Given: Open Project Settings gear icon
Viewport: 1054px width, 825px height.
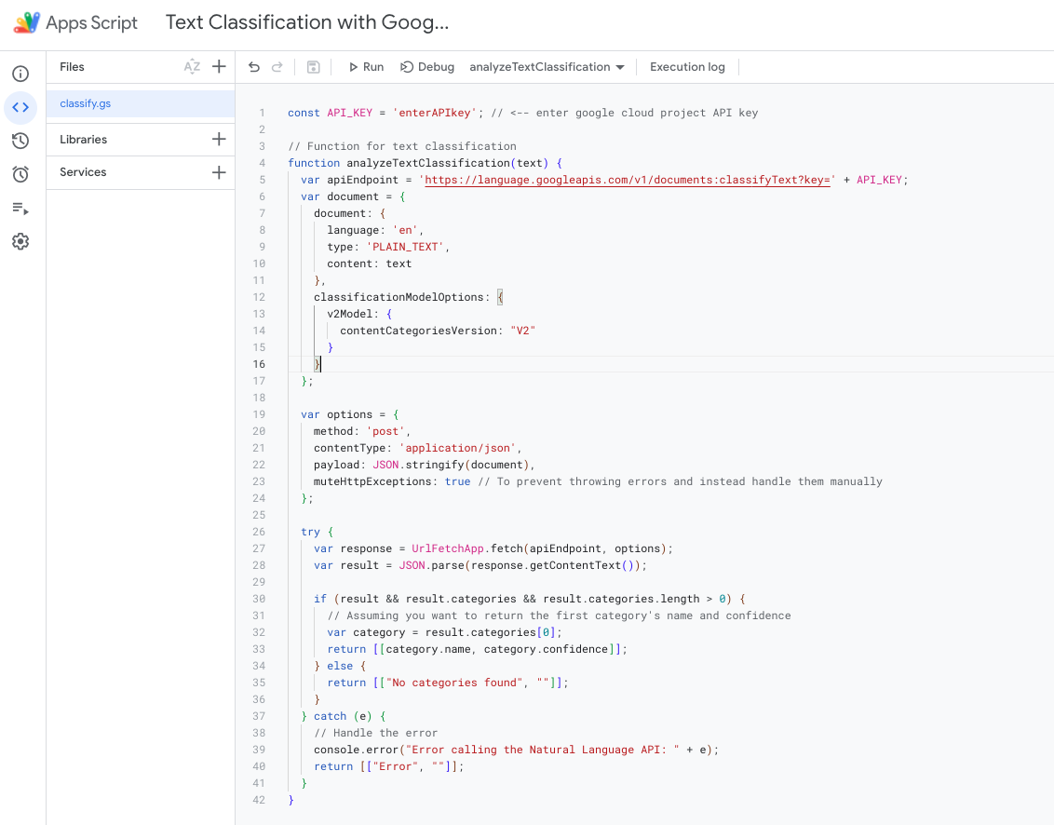Looking at the screenshot, I should click(20, 241).
